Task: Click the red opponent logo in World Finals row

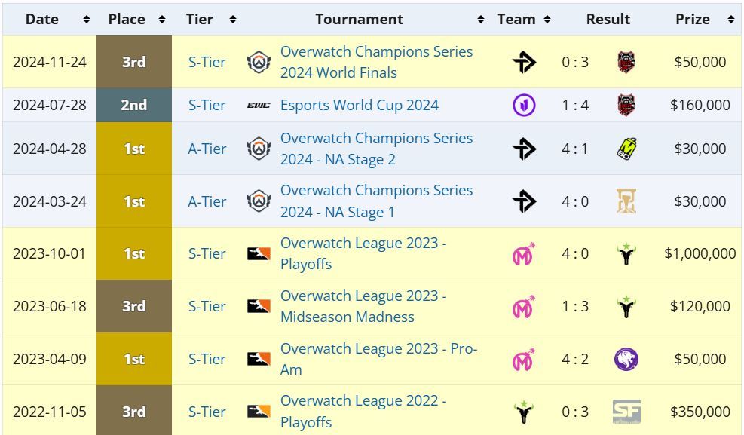Action: [x=626, y=62]
